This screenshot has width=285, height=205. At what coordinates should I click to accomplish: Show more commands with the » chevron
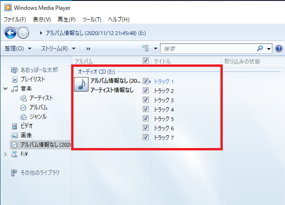click(x=88, y=49)
